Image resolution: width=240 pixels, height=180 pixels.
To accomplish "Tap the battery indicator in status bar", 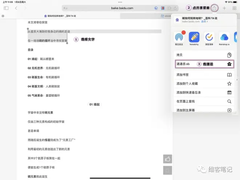I will (x=235, y=2).
